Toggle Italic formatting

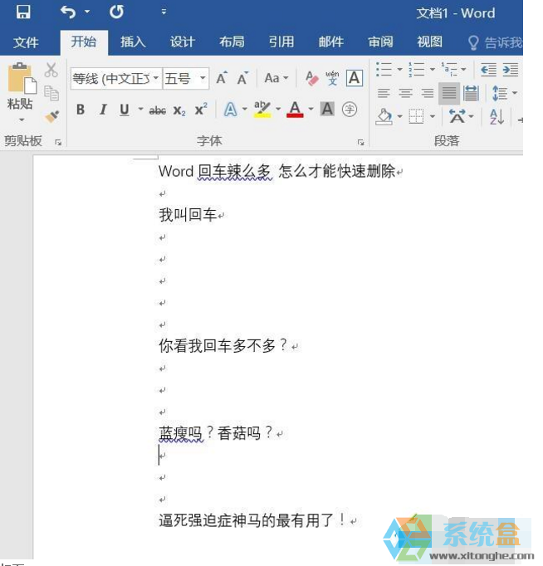coord(103,110)
